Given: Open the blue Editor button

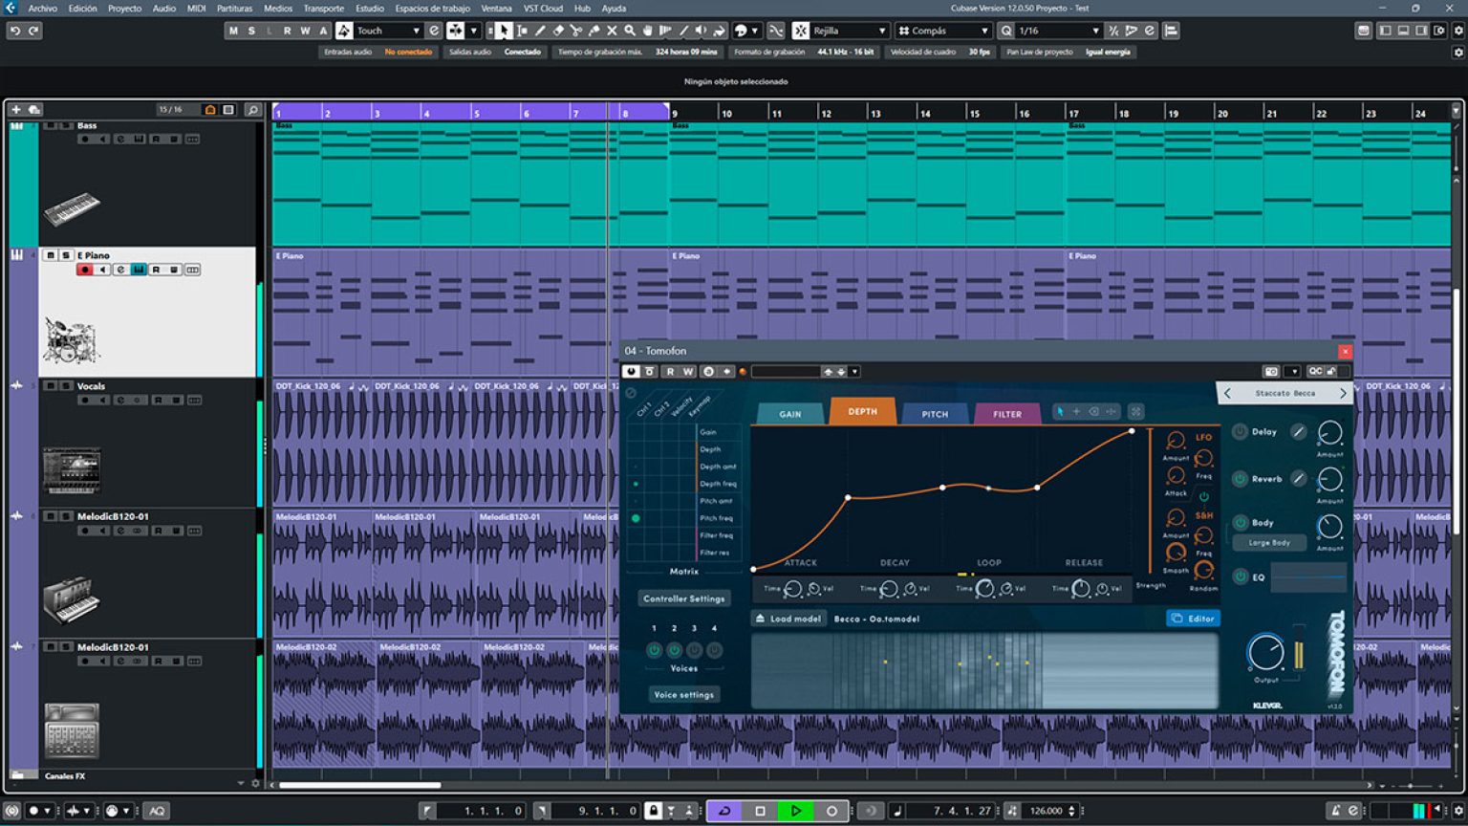Looking at the screenshot, I should 1193,619.
